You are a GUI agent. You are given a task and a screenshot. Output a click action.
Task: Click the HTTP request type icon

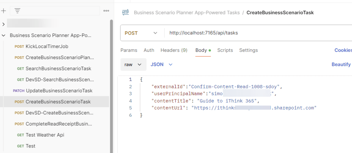(125, 13)
